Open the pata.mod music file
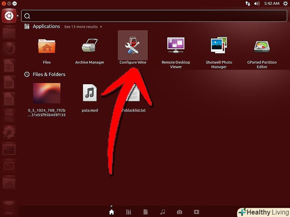 coord(90,93)
